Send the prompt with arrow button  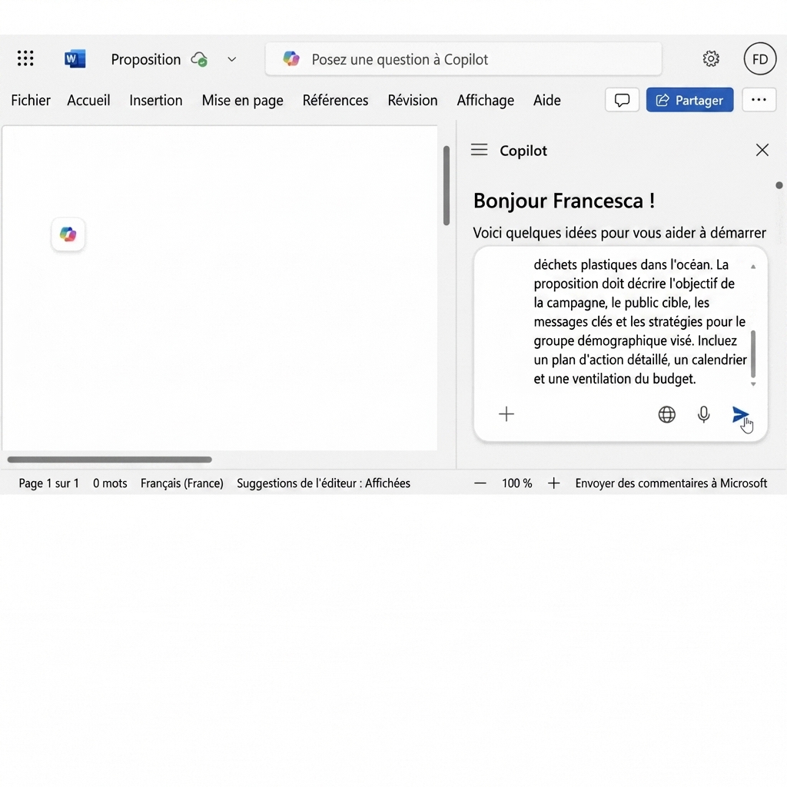pyautogui.click(x=740, y=414)
